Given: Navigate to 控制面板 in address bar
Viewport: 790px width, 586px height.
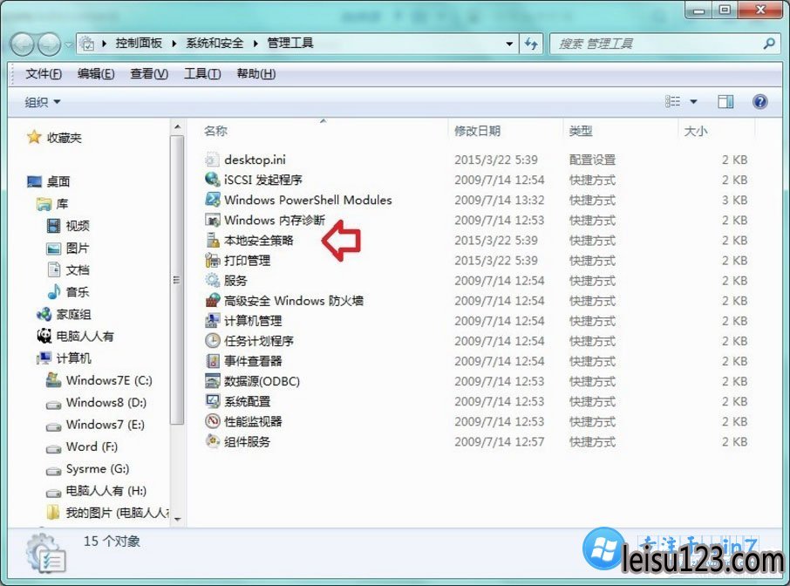Looking at the screenshot, I should point(139,44).
